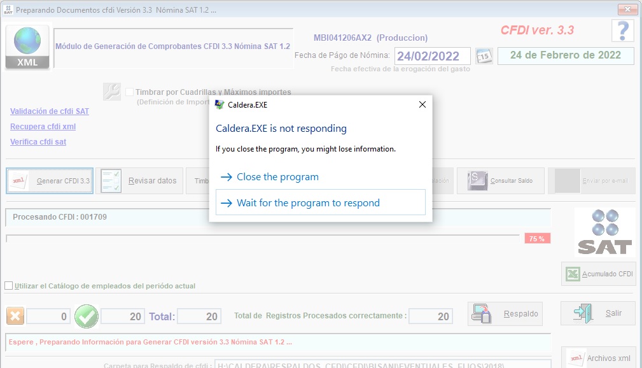Click the Fecha de Págo de Nómina label
The height and width of the screenshot is (368, 642).
[342, 55]
